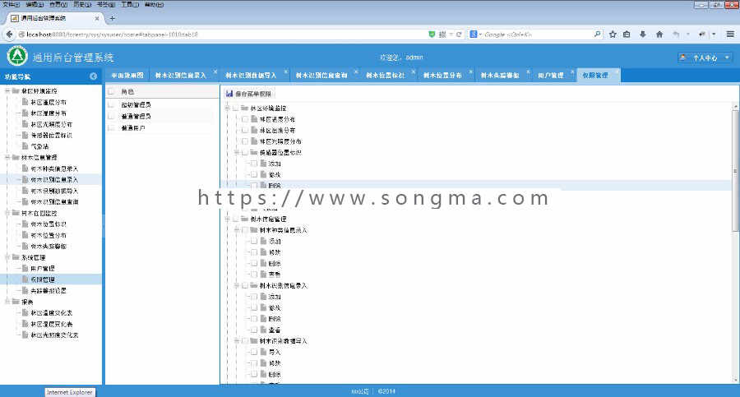Check 林区光照度分布 in the permission tree
Image resolution: width=740 pixels, height=397 pixels.
coord(245,141)
